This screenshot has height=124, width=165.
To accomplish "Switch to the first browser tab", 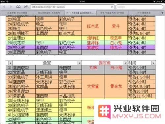I will pos(17,13).
